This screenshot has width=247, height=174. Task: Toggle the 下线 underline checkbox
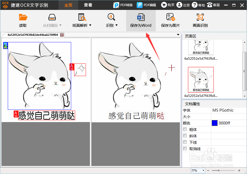(185, 142)
